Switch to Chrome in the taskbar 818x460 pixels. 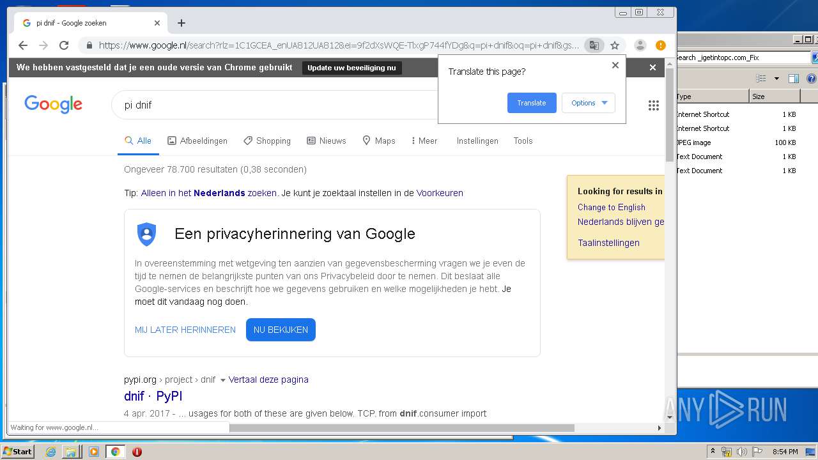[x=116, y=452]
